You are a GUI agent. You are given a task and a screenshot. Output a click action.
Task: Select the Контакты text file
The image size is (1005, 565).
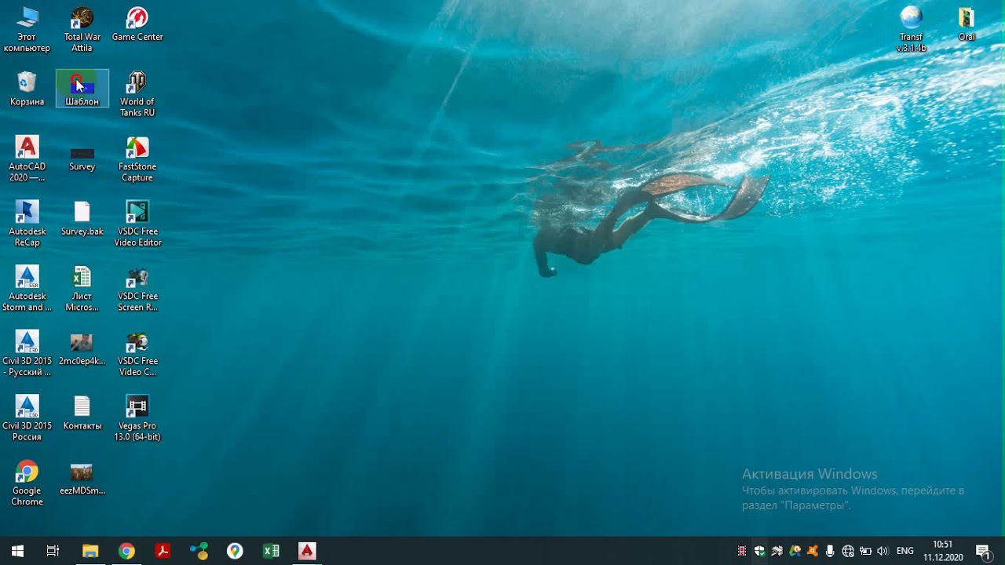pyautogui.click(x=82, y=414)
